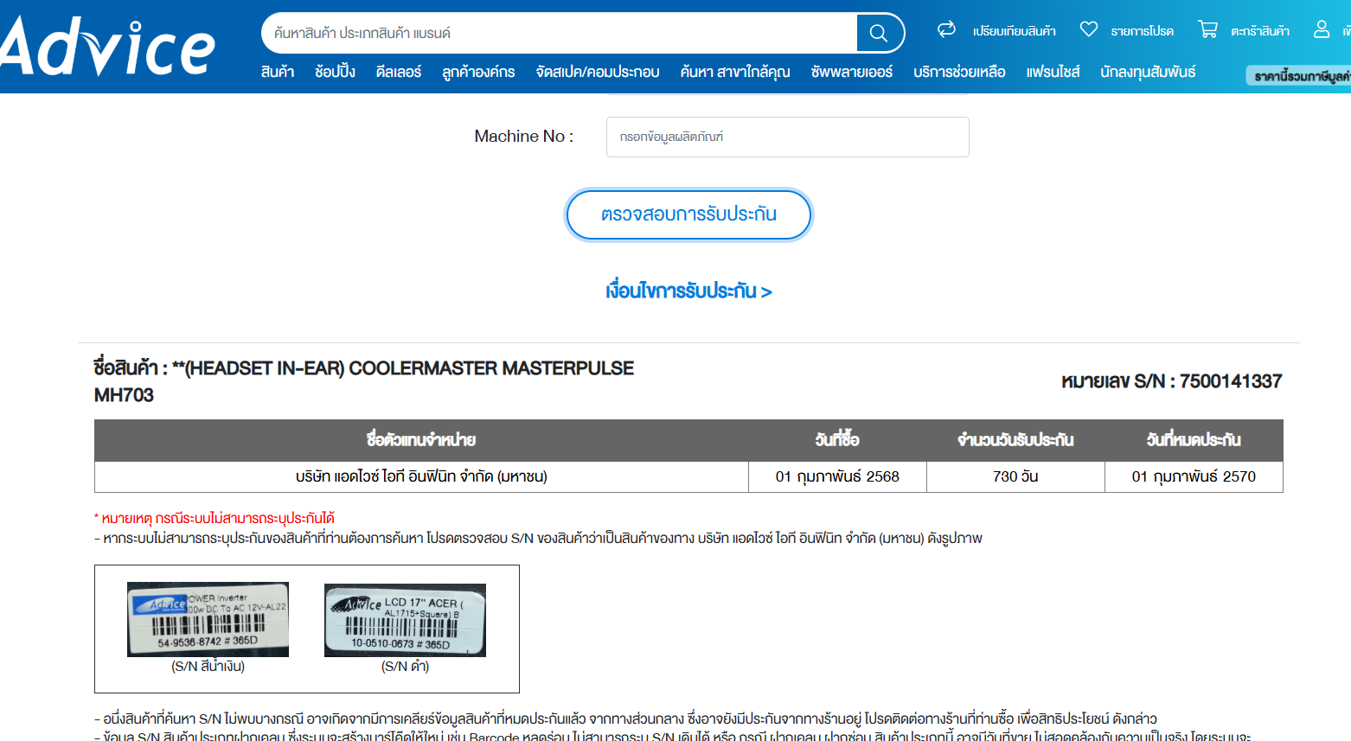This screenshot has height=741, width=1351.
Task: Click the เปรียบเทียบสินค้า link text
Action: click(x=1014, y=31)
